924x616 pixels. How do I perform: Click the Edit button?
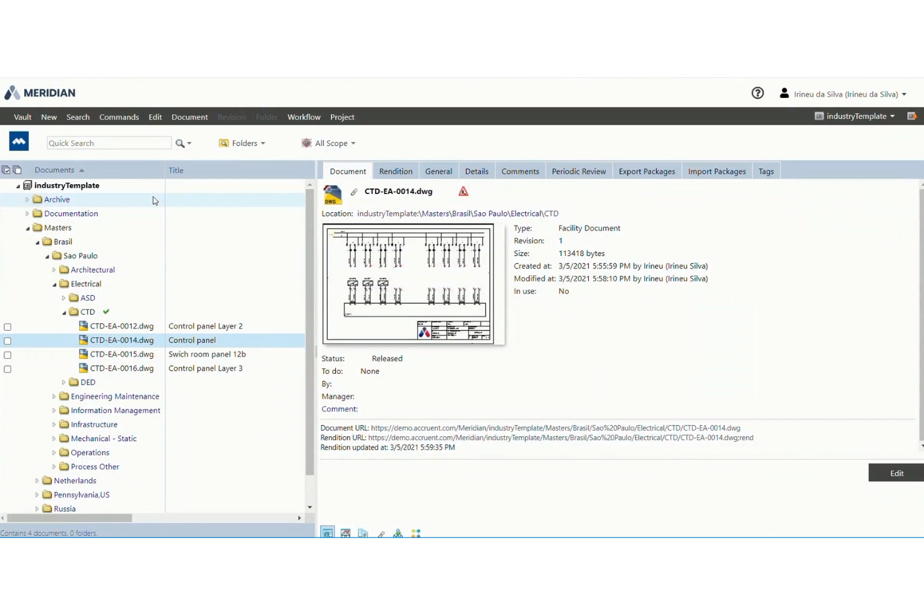click(x=897, y=473)
